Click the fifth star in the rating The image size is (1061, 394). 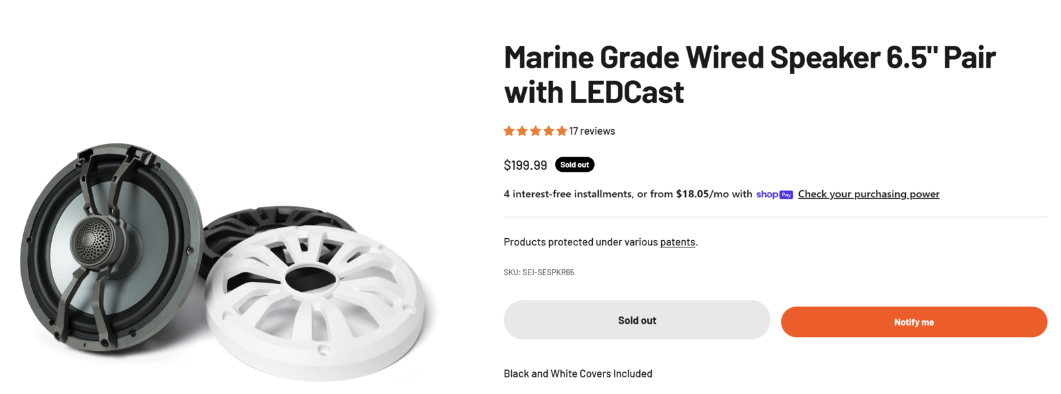pyautogui.click(x=561, y=131)
